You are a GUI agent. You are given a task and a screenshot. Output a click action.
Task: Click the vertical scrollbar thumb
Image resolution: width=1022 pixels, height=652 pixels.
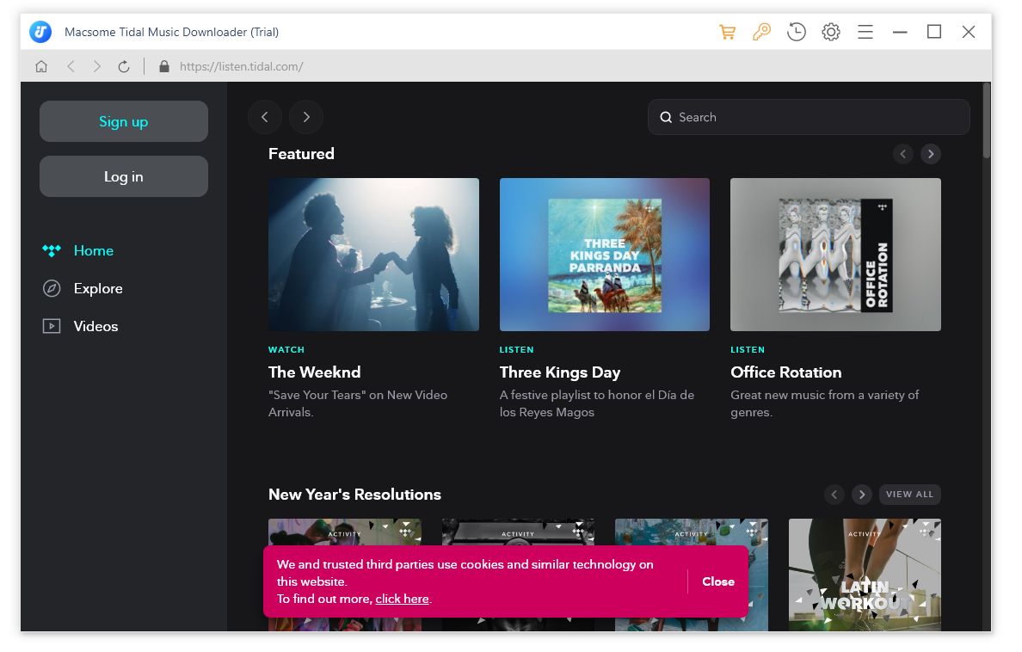[x=987, y=120]
